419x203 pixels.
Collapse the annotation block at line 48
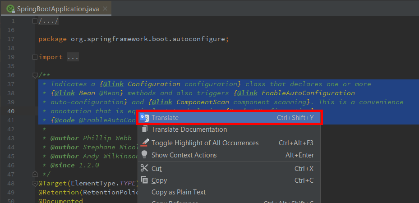coord(35,184)
